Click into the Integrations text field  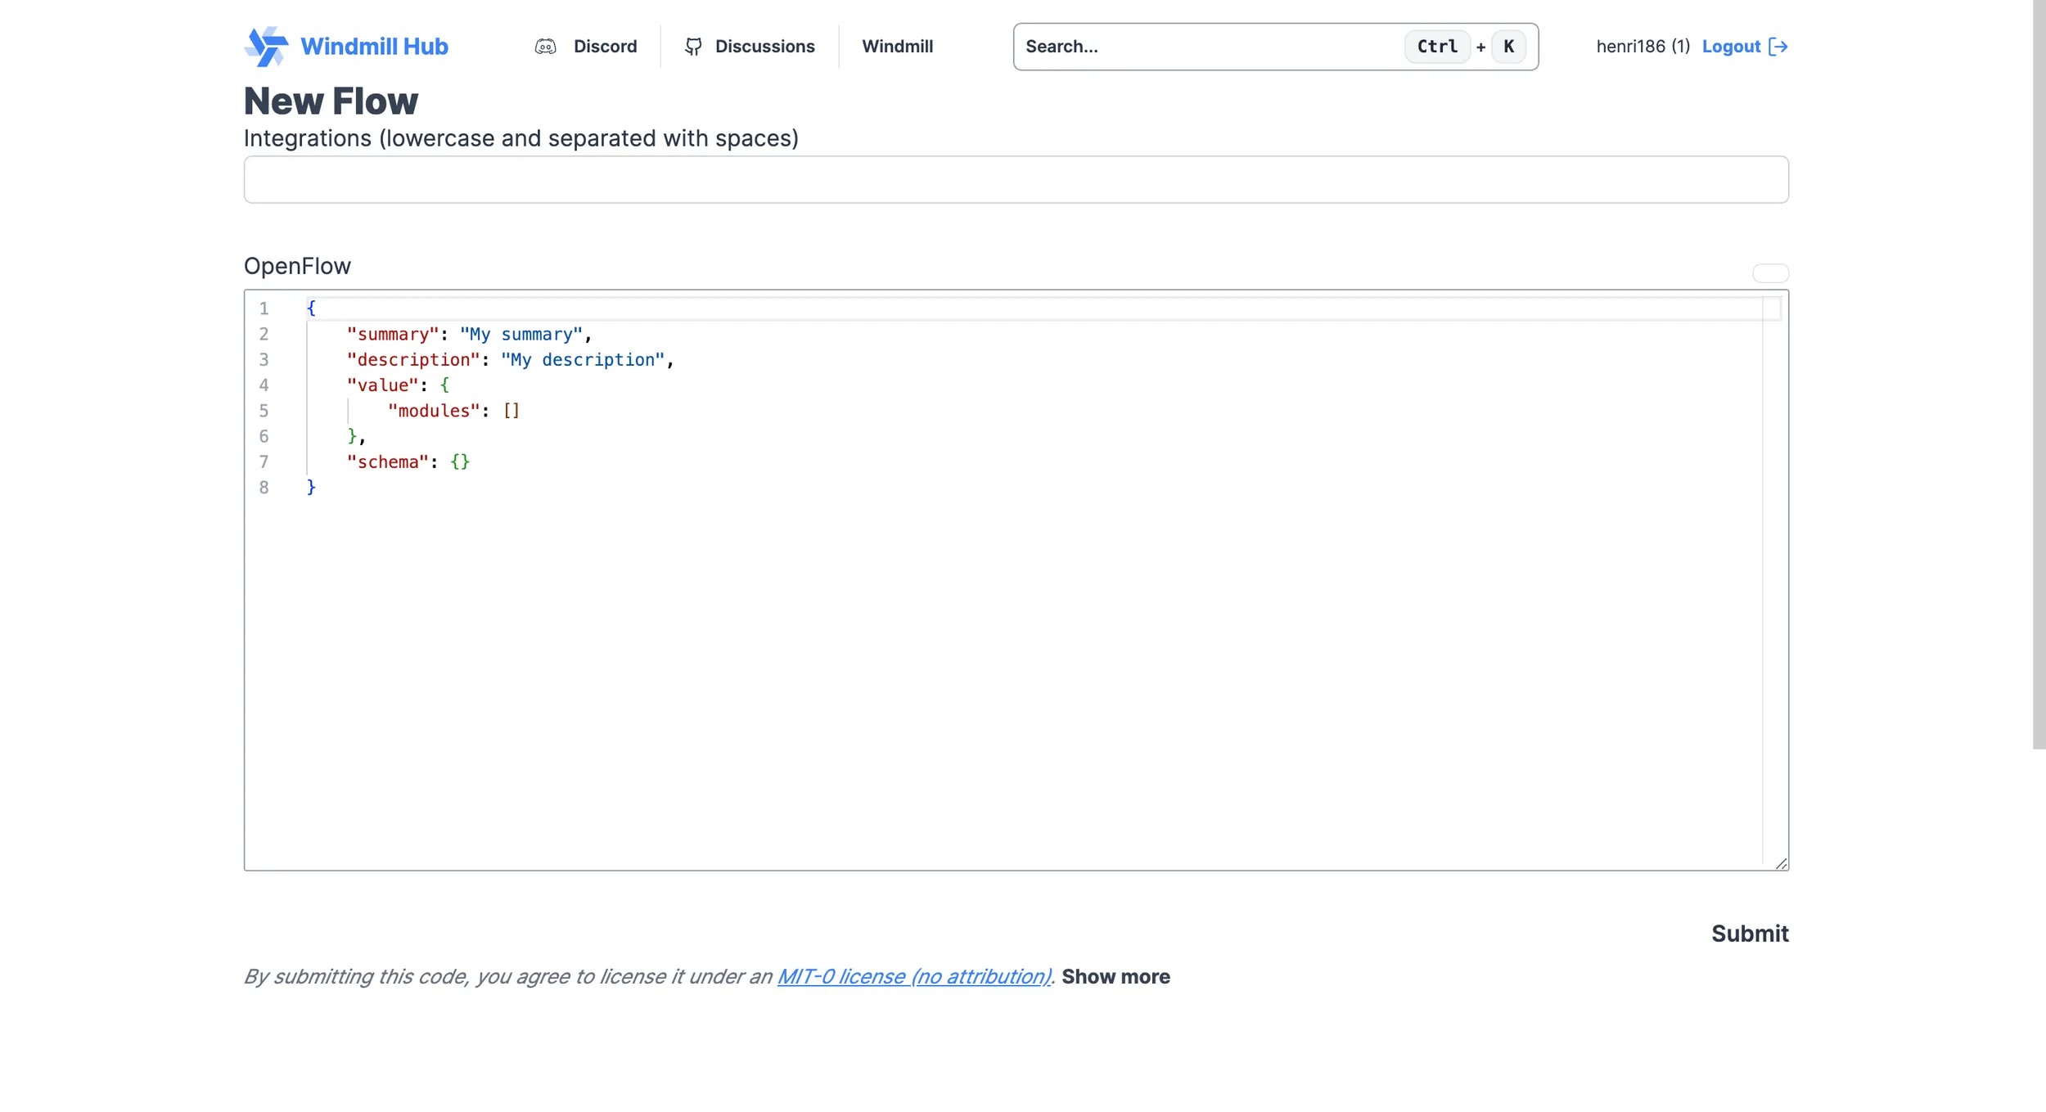click(1016, 180)
